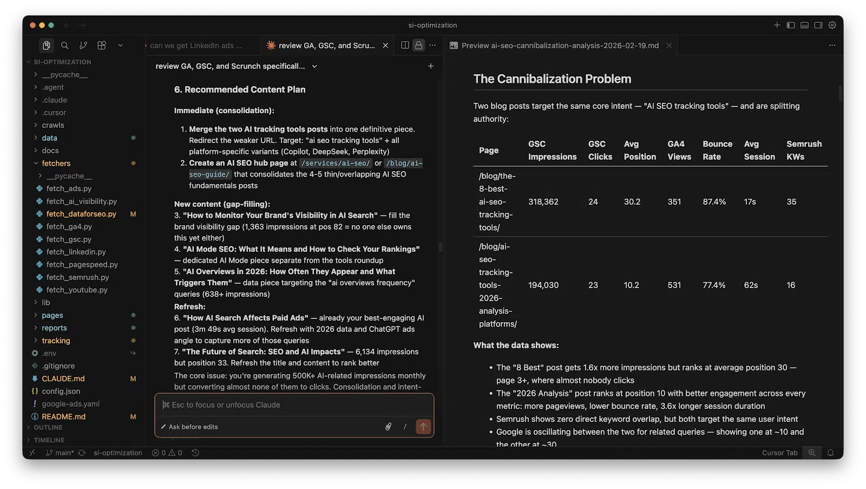Open the Extensions icon in the activity bar
Screen dimensions: 866x489
tap(101, 45)
